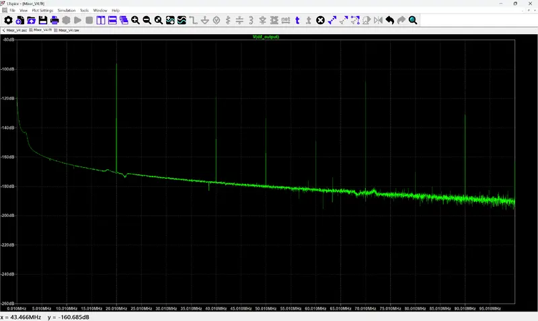Switch to the Mixer_V4.fft tab
Viewport: 538px width, 321px height.
(x=40, y=30)
